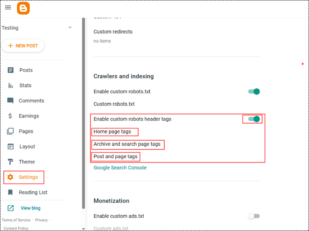Select Settings in the sidebar
This screenshot has height=231, width=309.
pyautogui.click(x=28, y=177)
